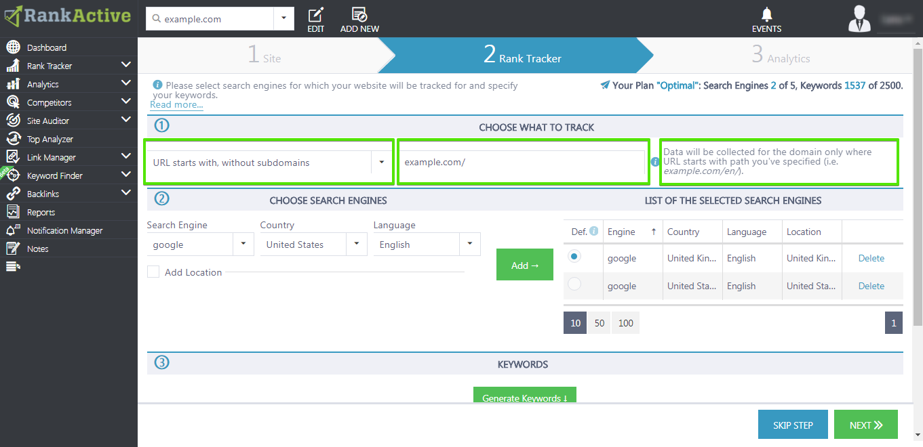The height and width of the screenshot is (447, 923).
Task: Expand the Backlinks sidebar menu
Action: 125,193
